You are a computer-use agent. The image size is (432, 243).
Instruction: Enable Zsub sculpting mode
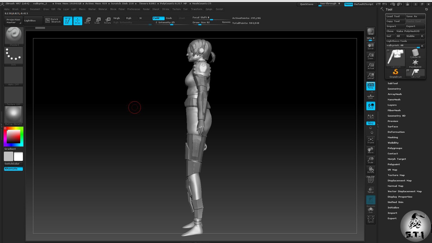tap(169, 18)
